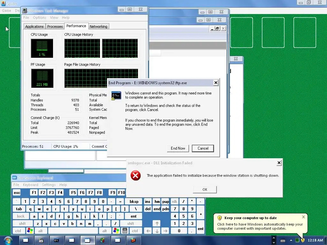
Task: Click On-Screen Keyboard title bar icon
Action: [14, 178]
